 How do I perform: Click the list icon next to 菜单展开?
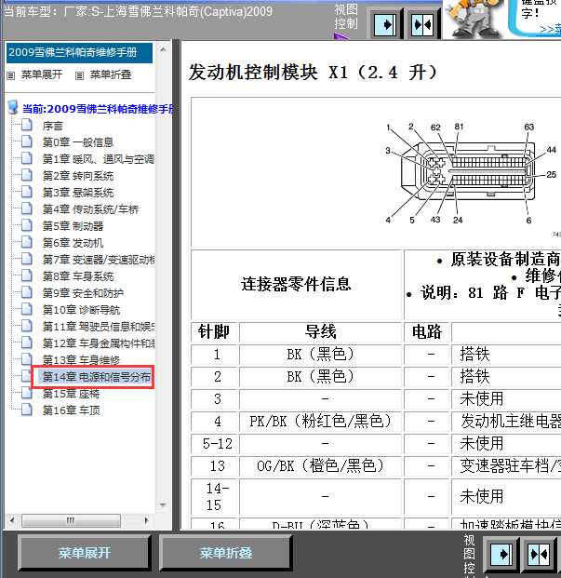[x=10, y=75]
